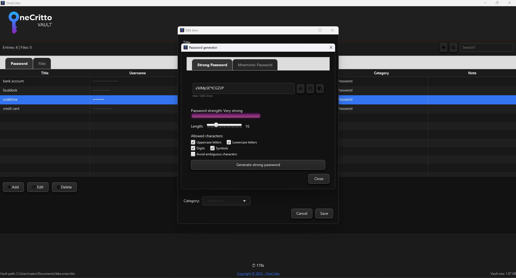This screenshot has width=516, height=278.
Task: Enable Avoid ambiguous characters
Action: click(193, 154)
